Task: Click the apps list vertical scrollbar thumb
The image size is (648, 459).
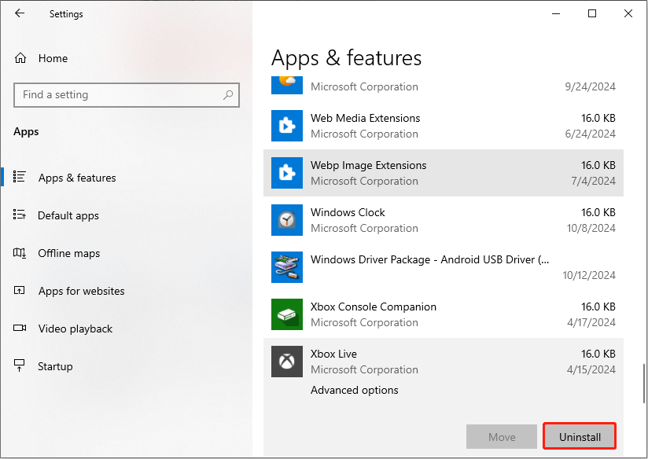Action: 644,384
